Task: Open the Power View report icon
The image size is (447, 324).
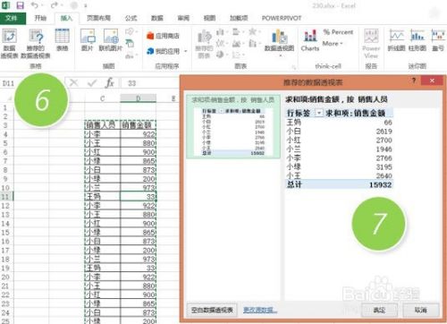Action: point(371,44)
